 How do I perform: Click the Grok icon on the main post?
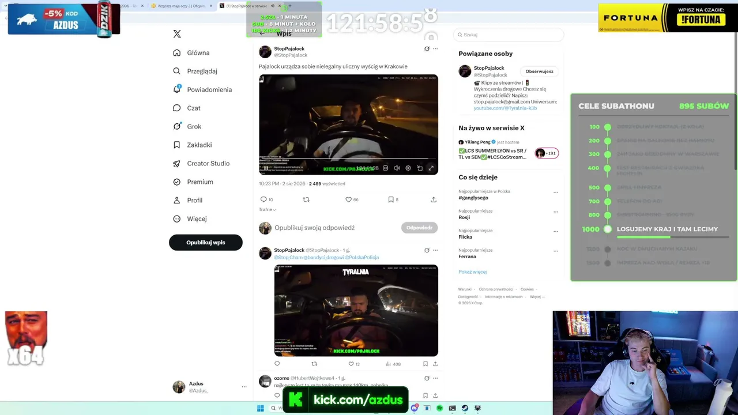pos(427,49)
